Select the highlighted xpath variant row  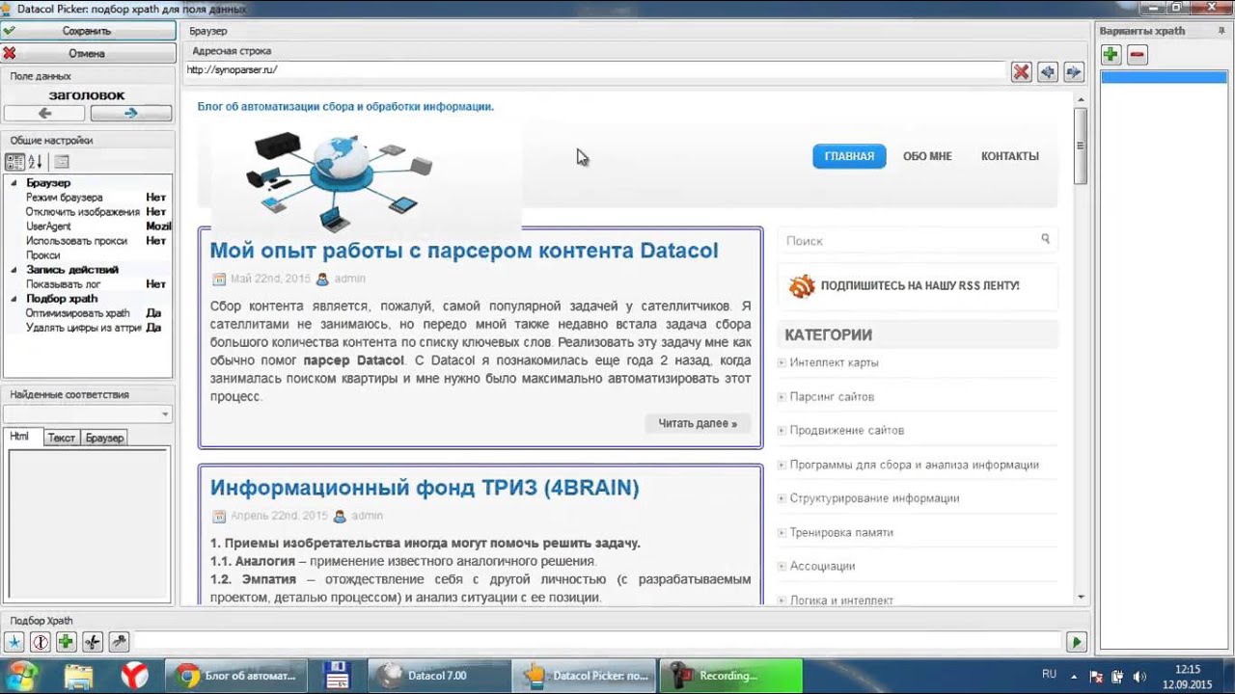coord(1164,77)
